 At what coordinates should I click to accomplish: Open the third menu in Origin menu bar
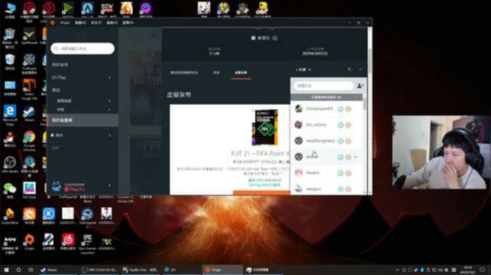click(96, 23)
